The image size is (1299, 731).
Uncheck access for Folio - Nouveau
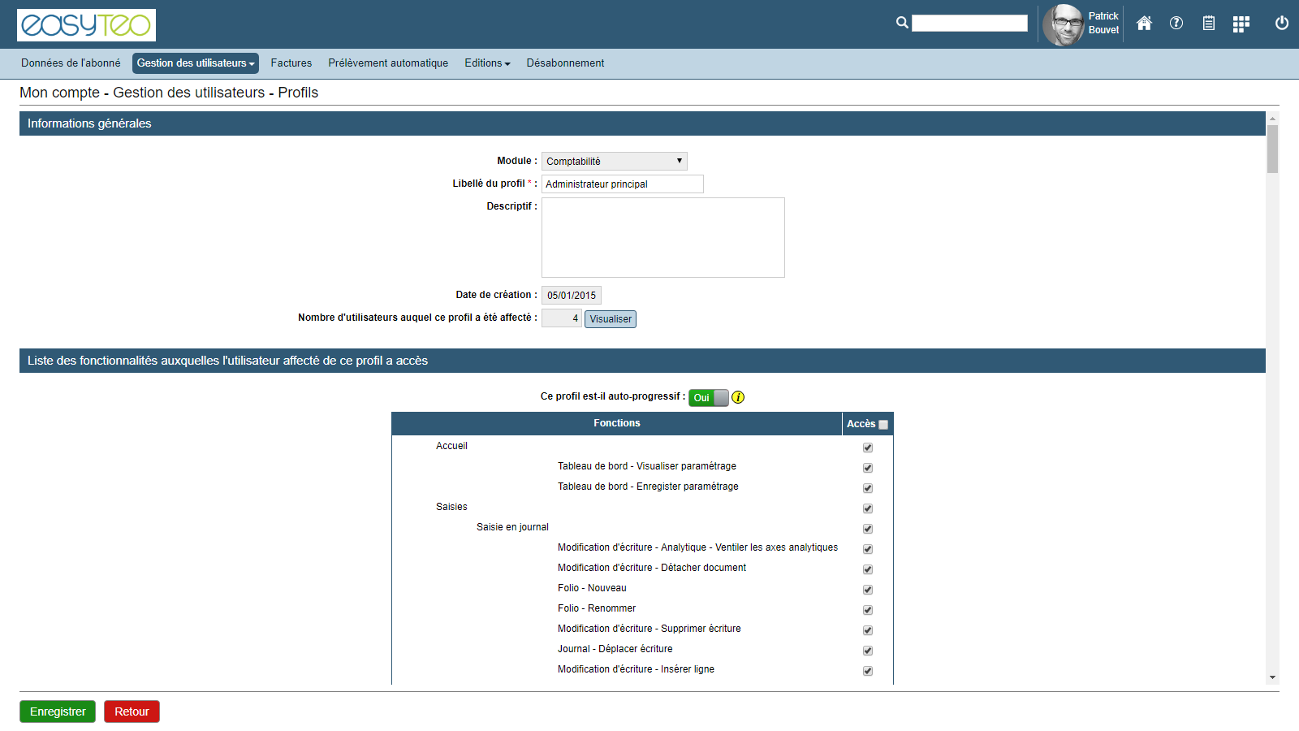[868, 590]
